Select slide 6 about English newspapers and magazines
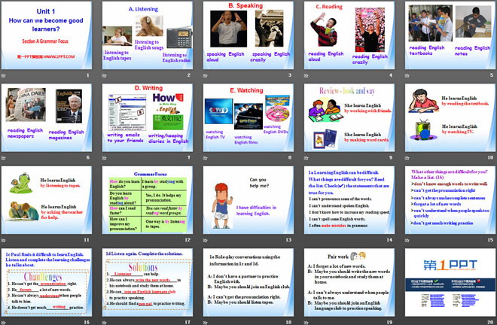The image size is (497, 325). pyautogui.click(x=46, y=117)
